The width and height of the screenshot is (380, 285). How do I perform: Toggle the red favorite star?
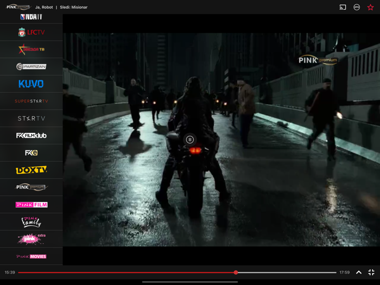pos(370,7)
